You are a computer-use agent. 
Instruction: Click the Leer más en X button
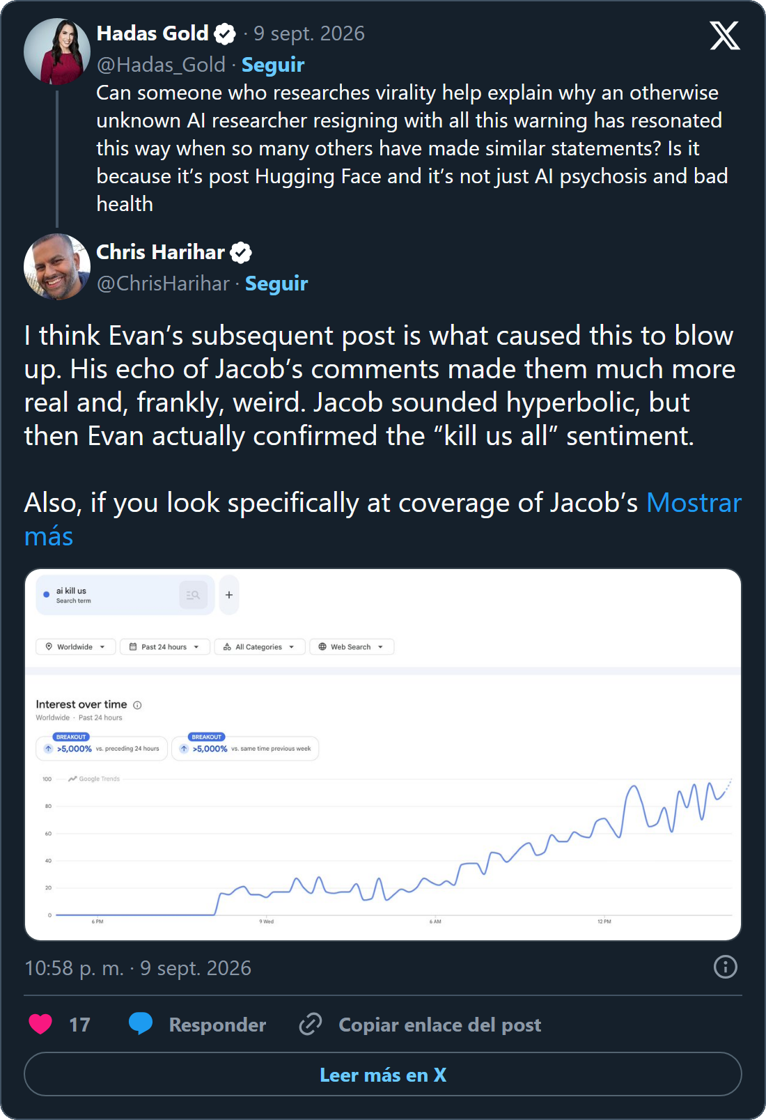point(383,1074)
